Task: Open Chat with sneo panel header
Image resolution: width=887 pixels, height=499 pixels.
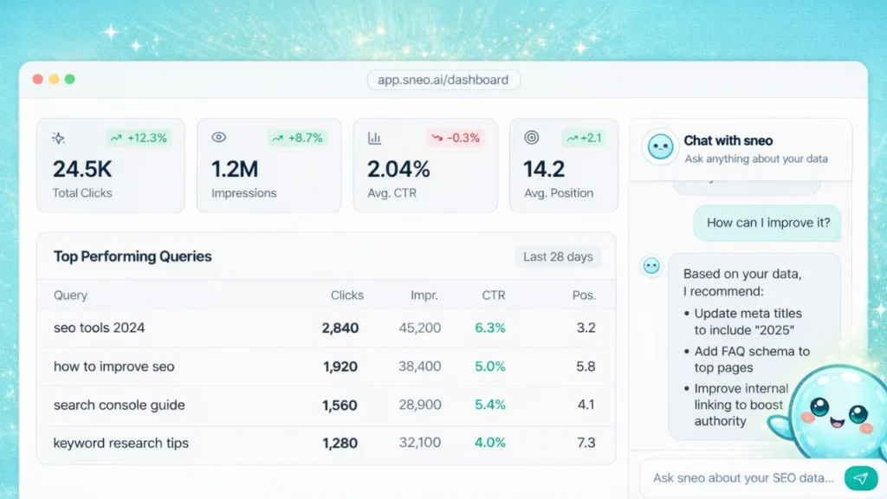Action: point(728,140)
